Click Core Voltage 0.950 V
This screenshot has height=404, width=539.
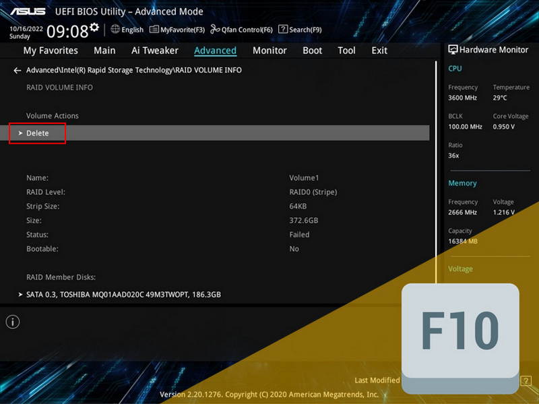503,127
